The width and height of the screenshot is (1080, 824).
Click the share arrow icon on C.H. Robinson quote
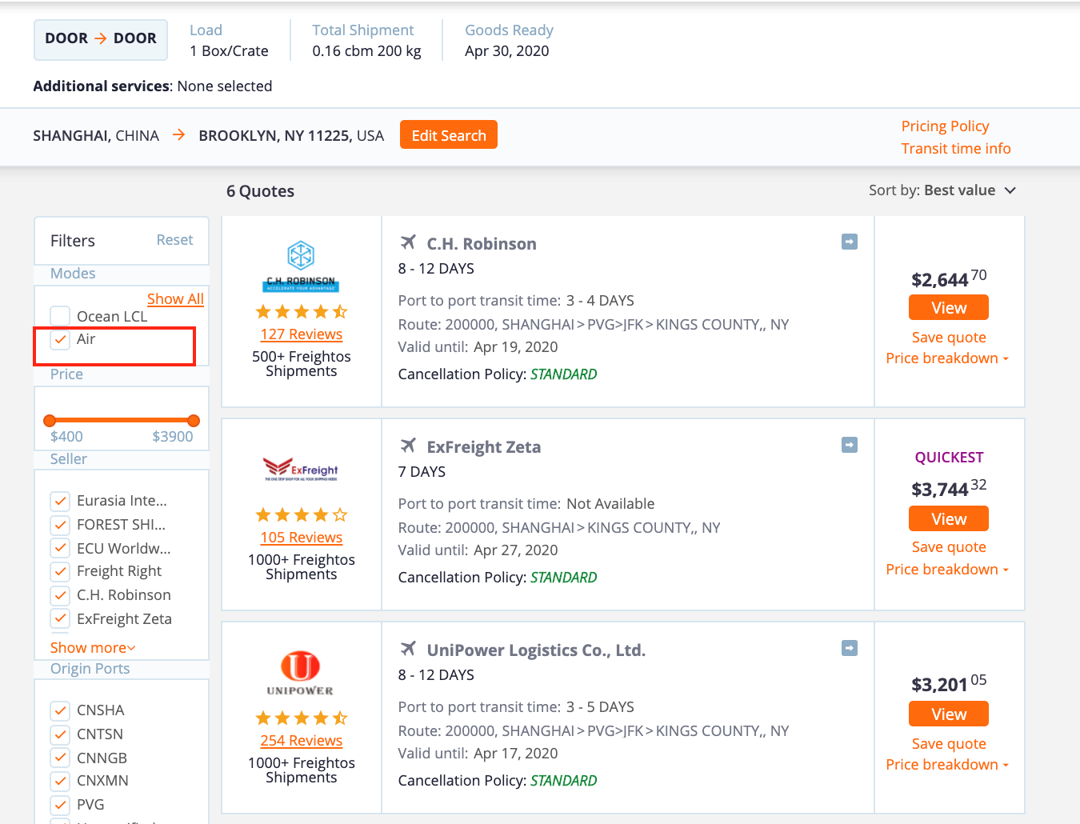(x=850, y=242)
